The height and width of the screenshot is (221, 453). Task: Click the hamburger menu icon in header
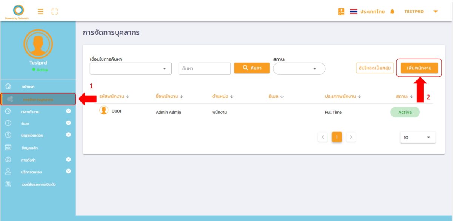tap(40, 12)
